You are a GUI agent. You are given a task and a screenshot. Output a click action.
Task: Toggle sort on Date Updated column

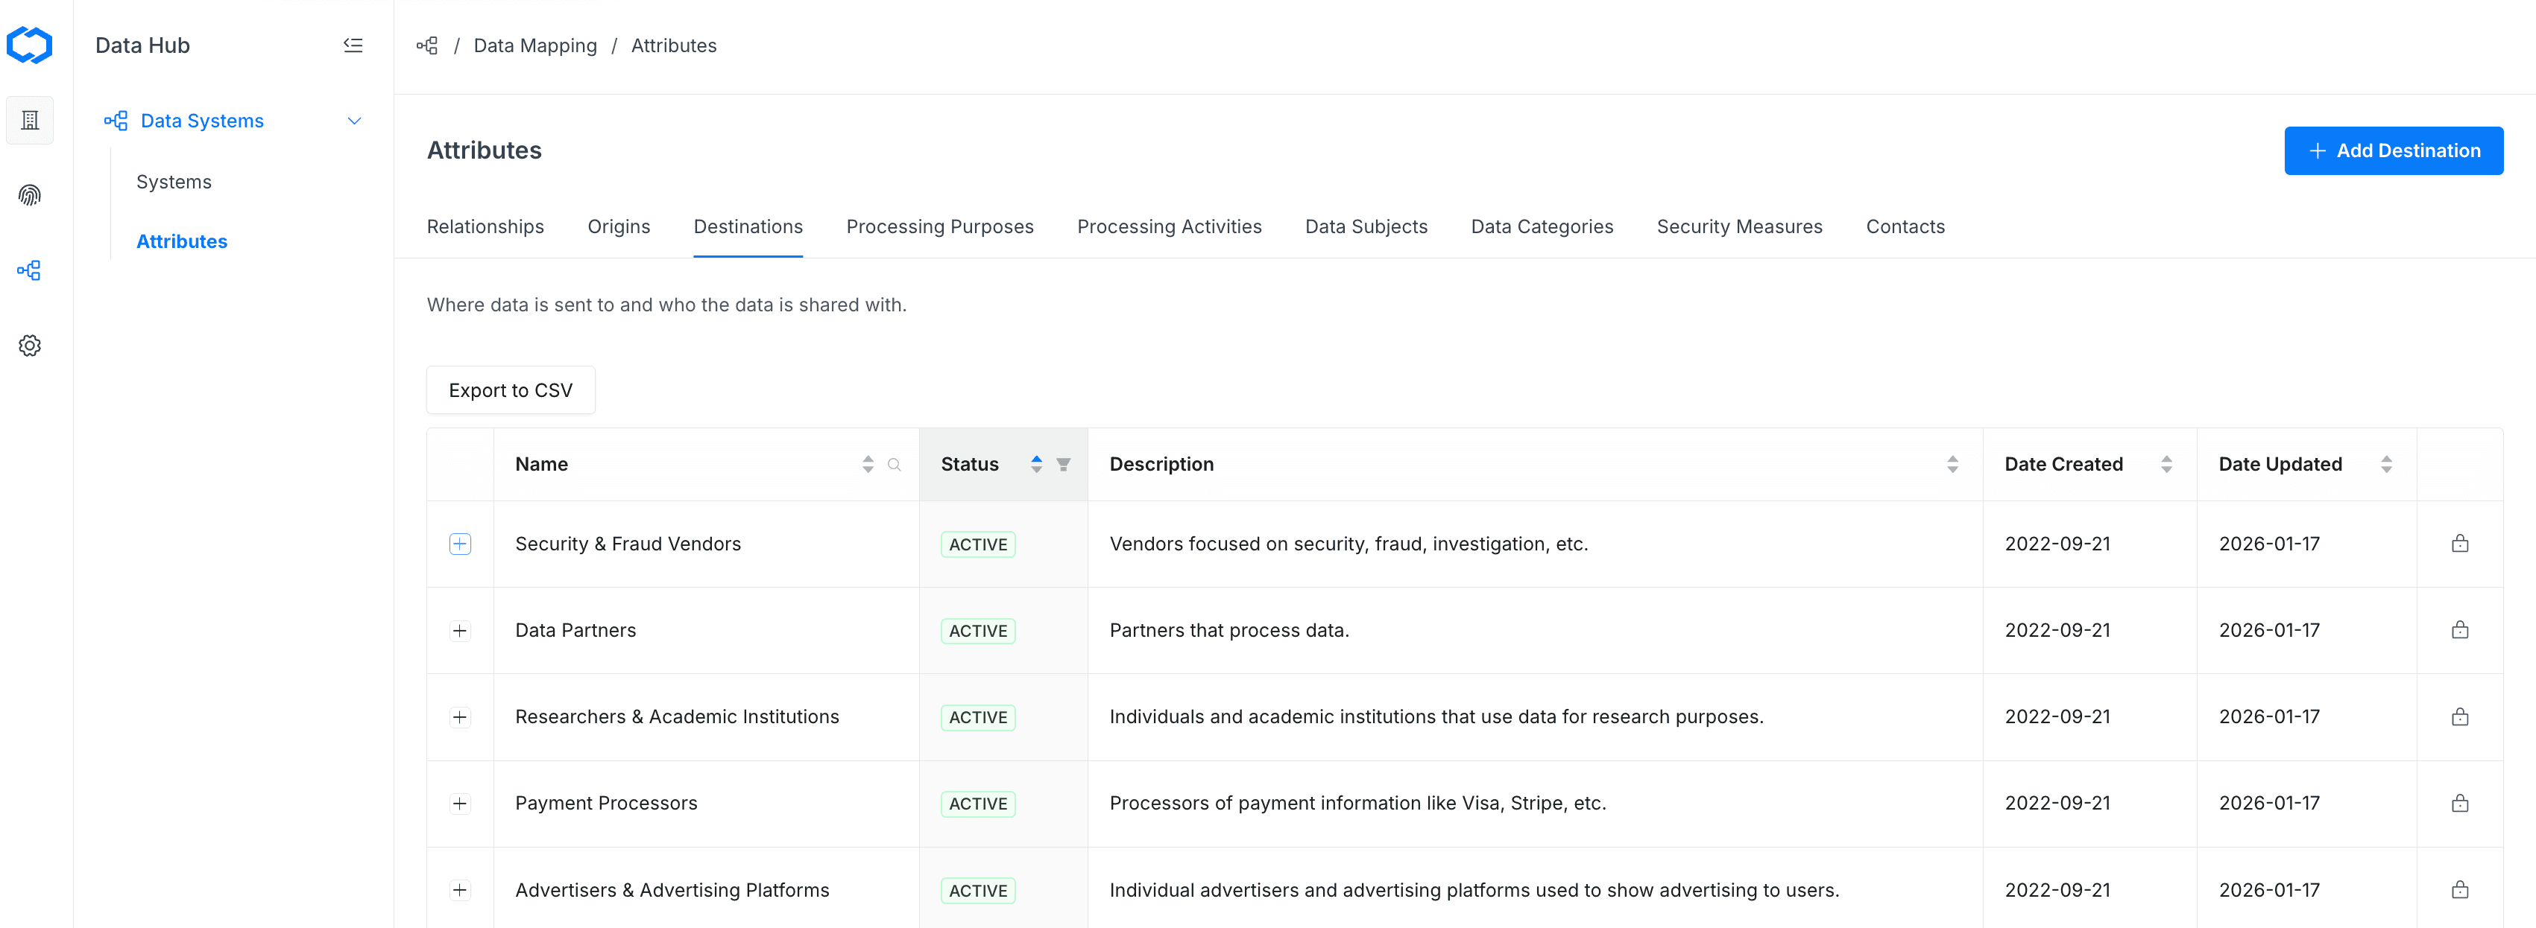2385,465
